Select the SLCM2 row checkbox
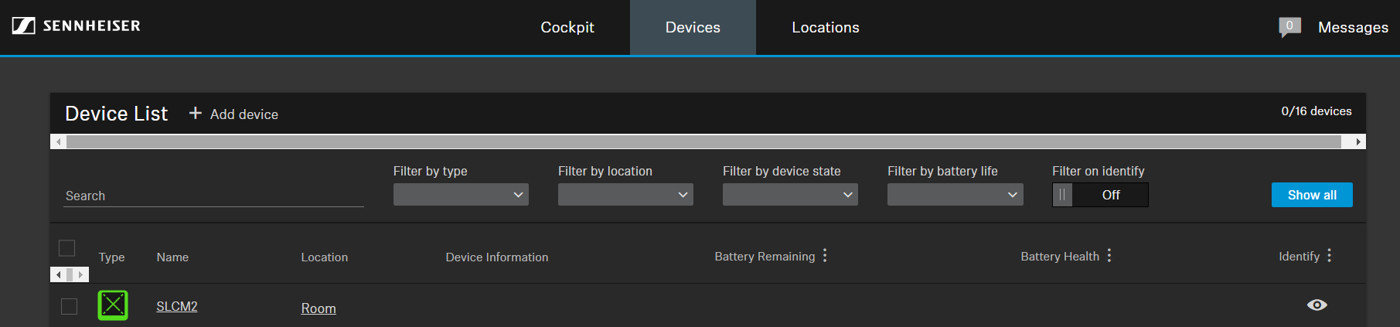Screen dimensions: 1400x327 click(x=70, y=307)
